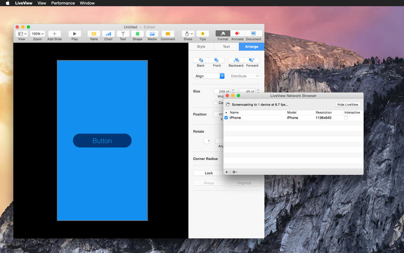Click the Play slideshow icon
404x253 pixels.
tap(75, 33)
